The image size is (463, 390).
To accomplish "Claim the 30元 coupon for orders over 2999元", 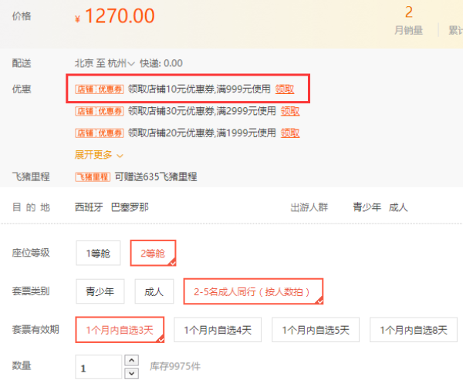I will [290, 111].
